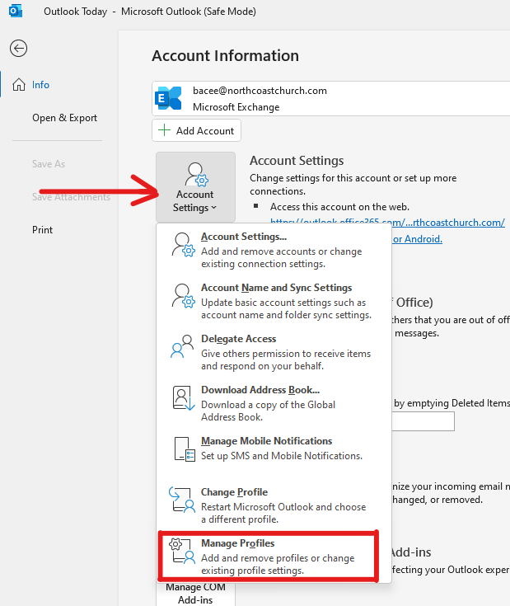Select Delegate Access option
This screenshot has height=606, width=510.
click(238, 339)
